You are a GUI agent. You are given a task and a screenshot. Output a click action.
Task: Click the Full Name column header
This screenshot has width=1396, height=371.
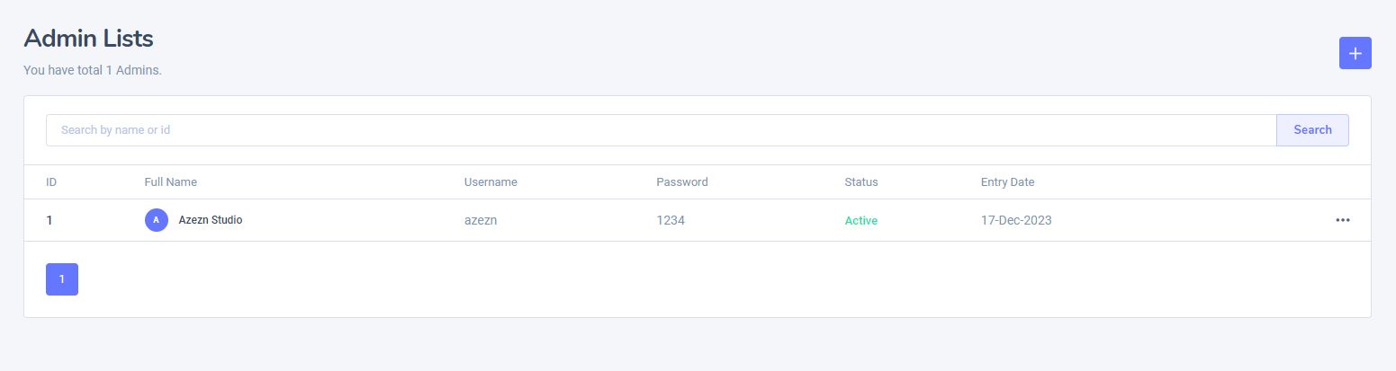pyautogui.click(x=170, y=182)
